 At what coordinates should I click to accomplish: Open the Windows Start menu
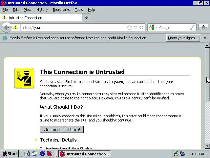[10, 154]
